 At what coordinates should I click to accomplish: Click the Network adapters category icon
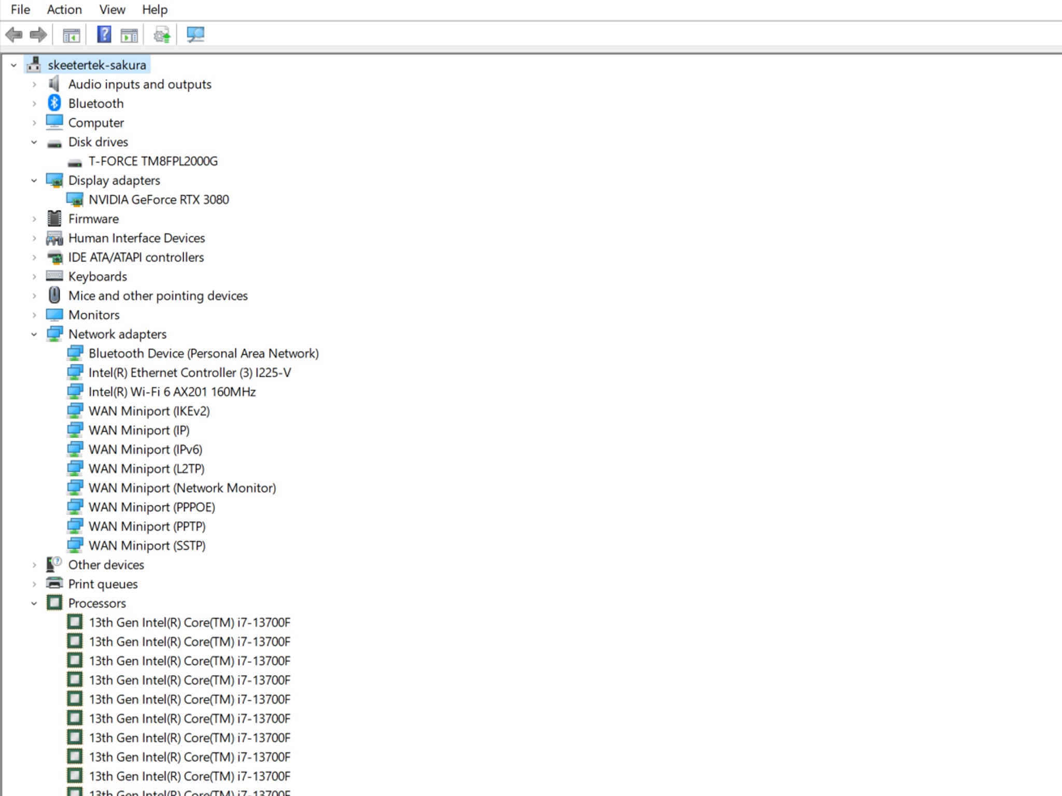pos(54,334)
